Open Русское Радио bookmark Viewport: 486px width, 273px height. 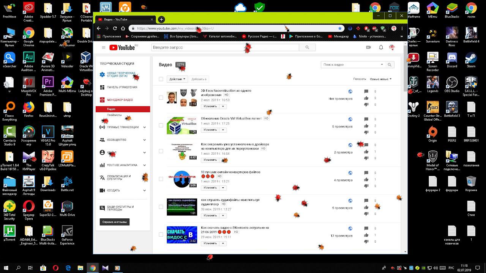pos(259,36)
